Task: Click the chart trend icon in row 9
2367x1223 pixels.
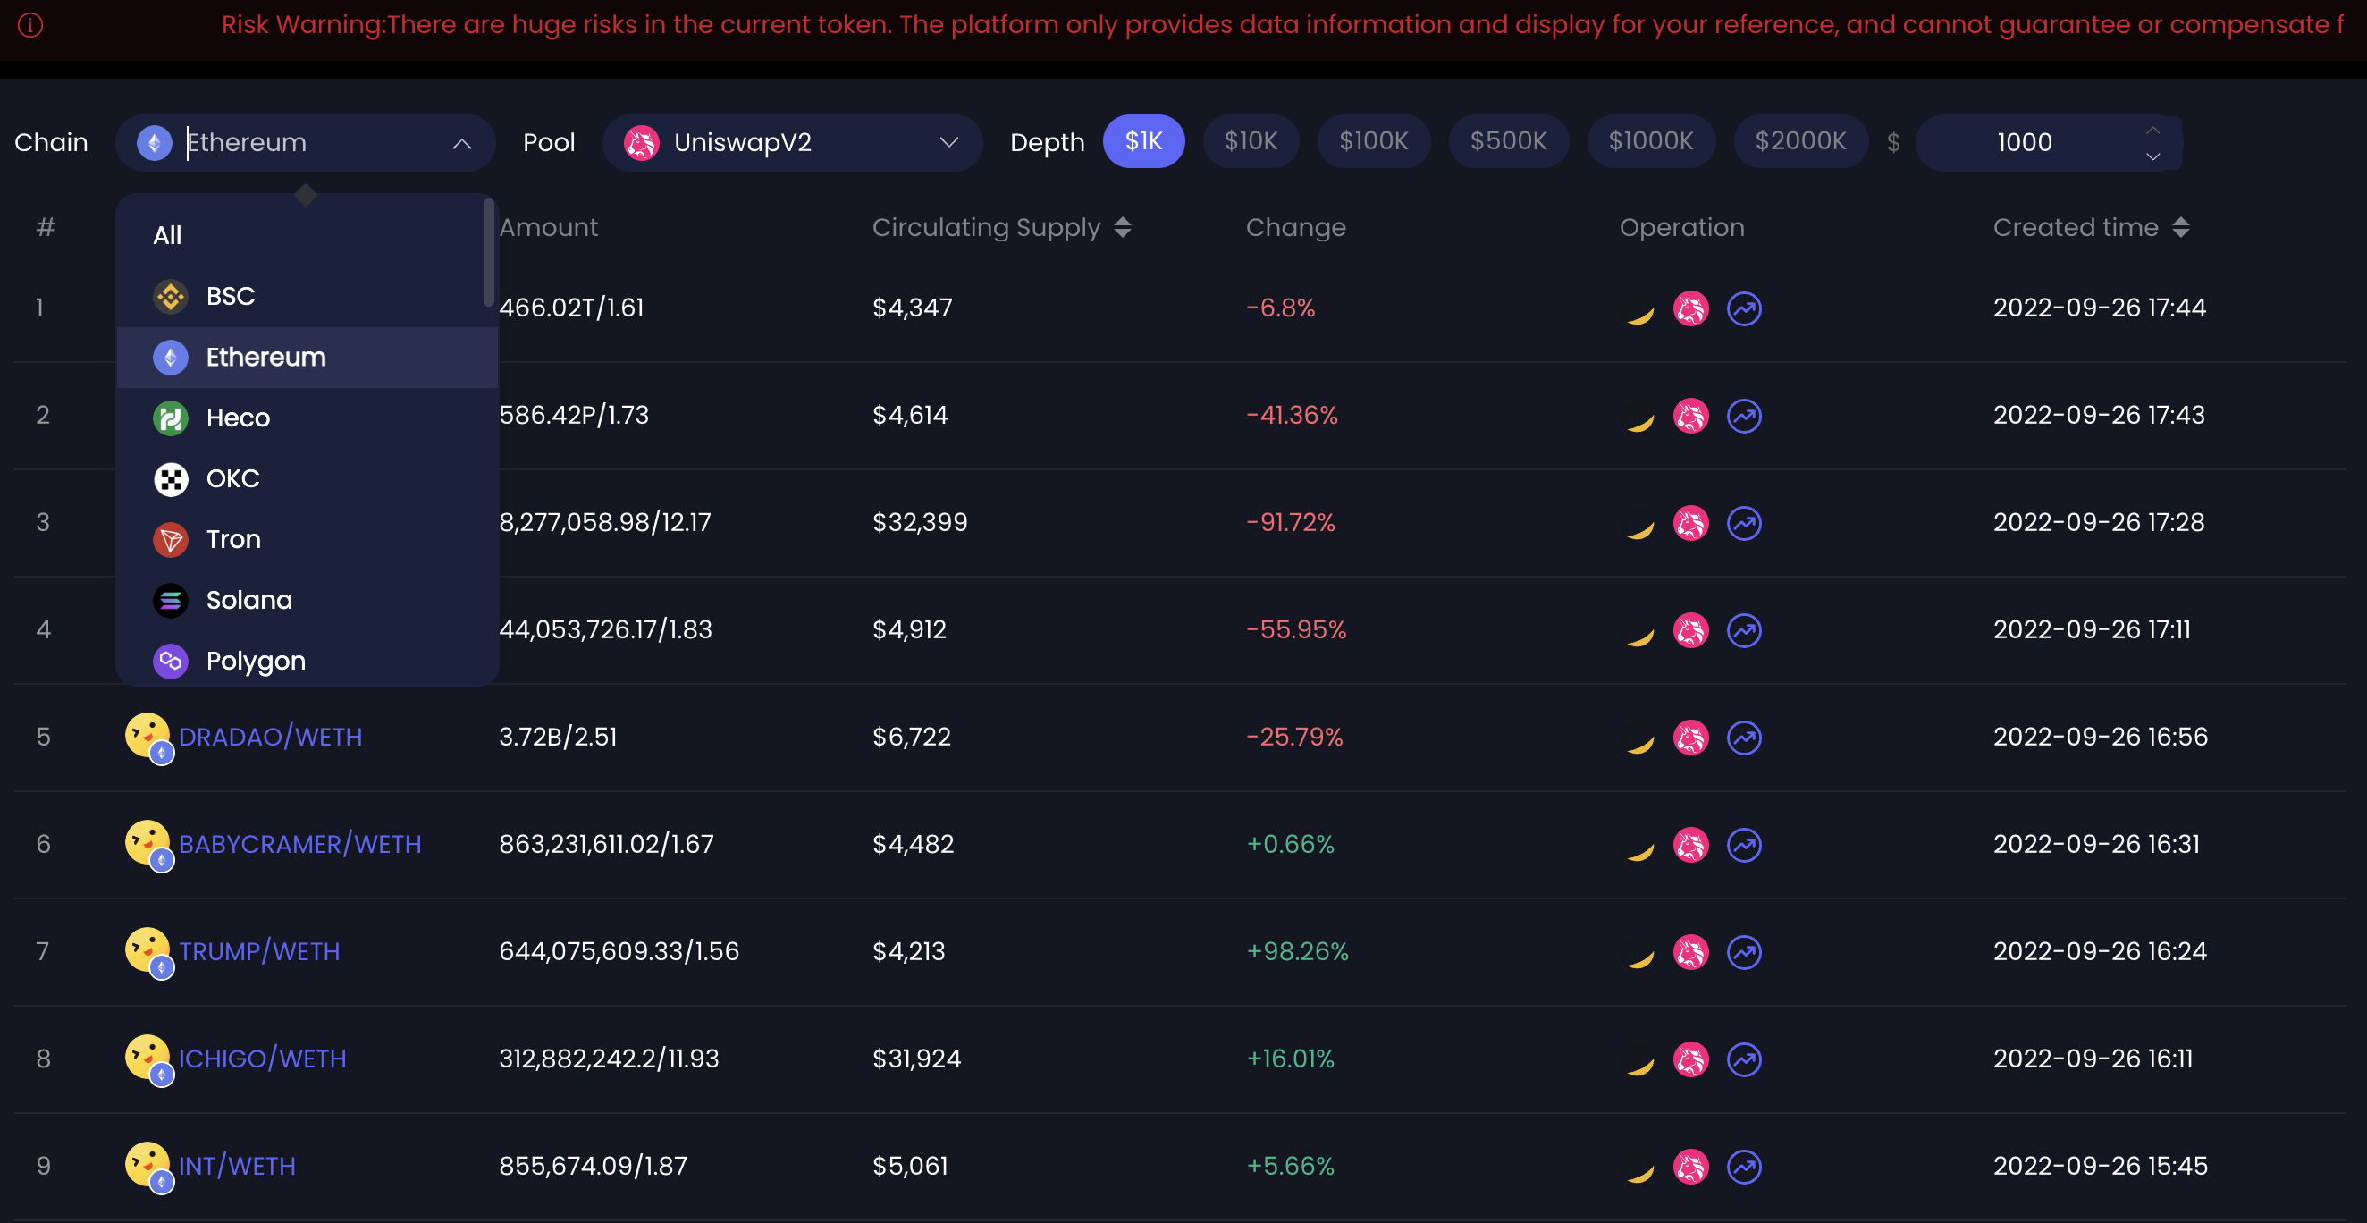Action: point(1744,1167)
